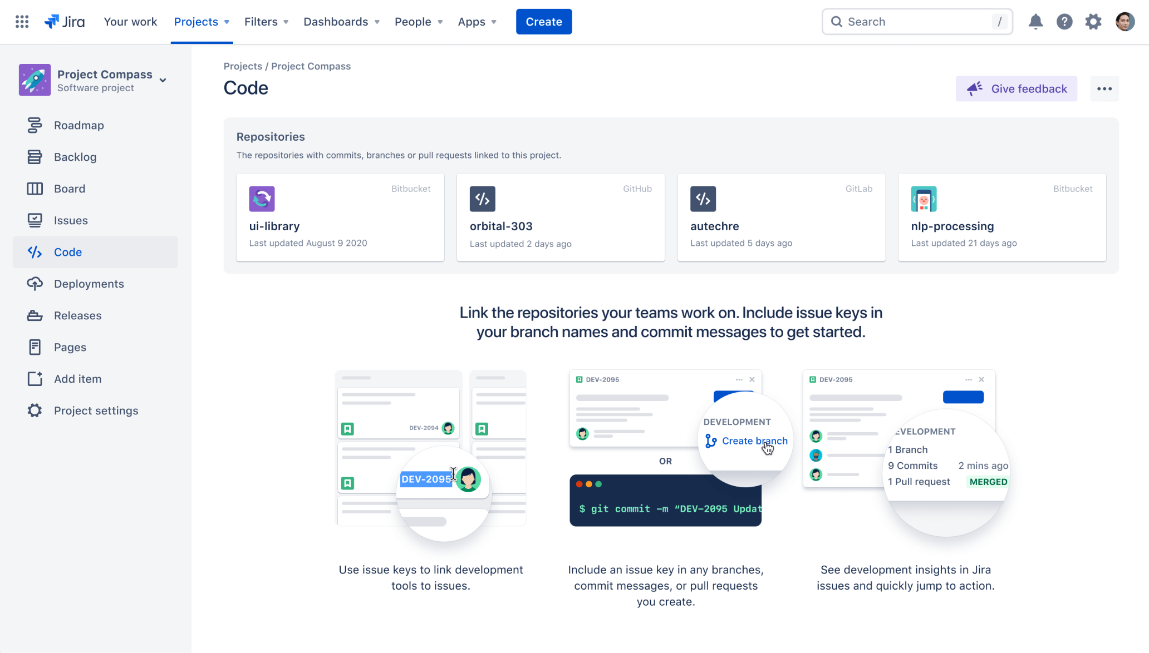Click the more options ellipsis menu

click(x=1104, y=88)
